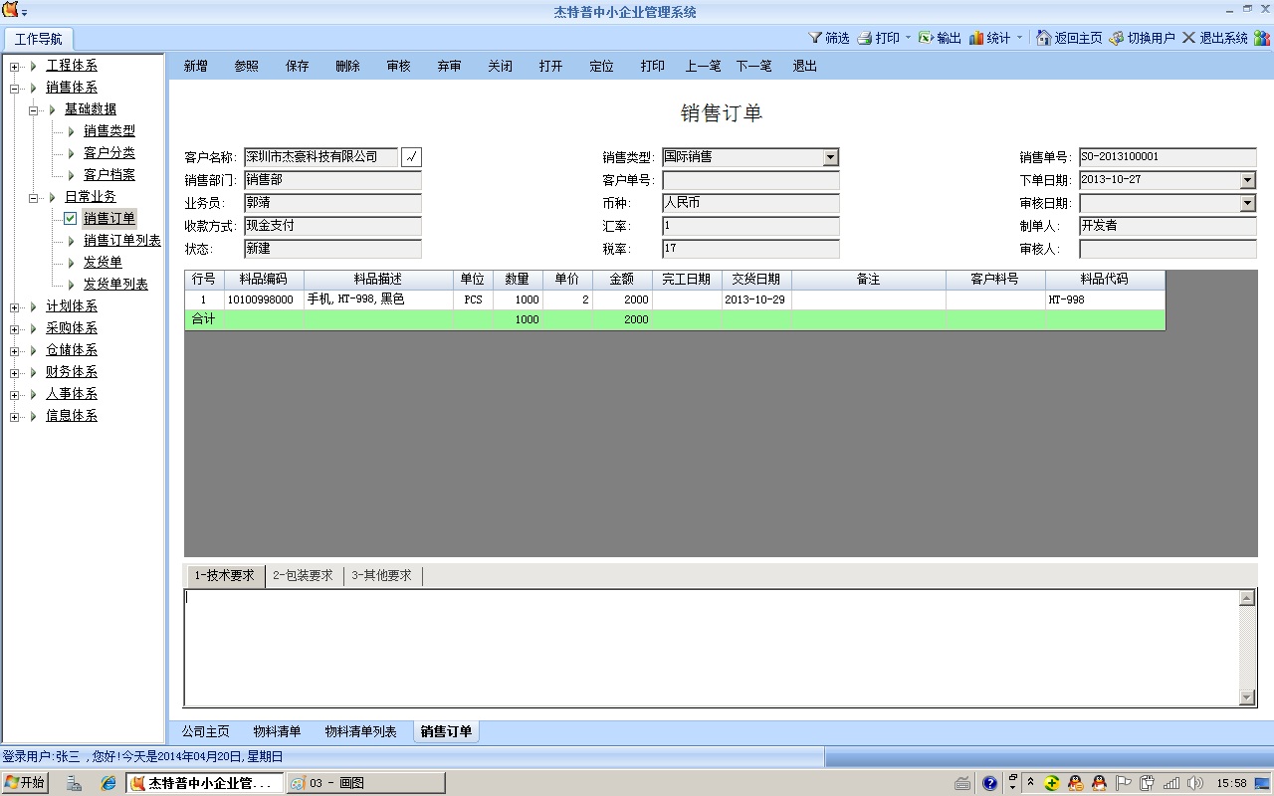Click the checkmark button beside 客户名称
This screenshot has width=1274, height=796.
[x=412, y=157]
